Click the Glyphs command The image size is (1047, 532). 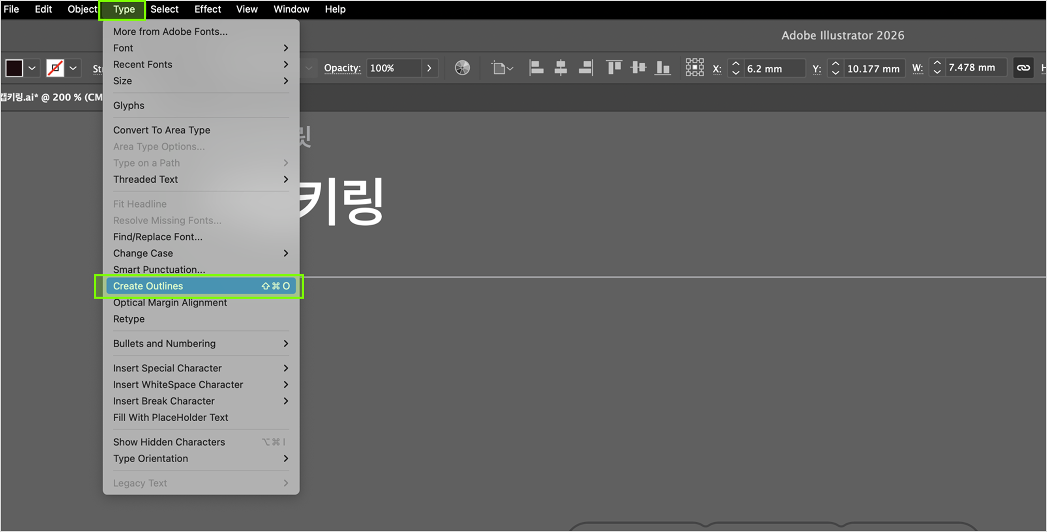[x=129, y=105]
